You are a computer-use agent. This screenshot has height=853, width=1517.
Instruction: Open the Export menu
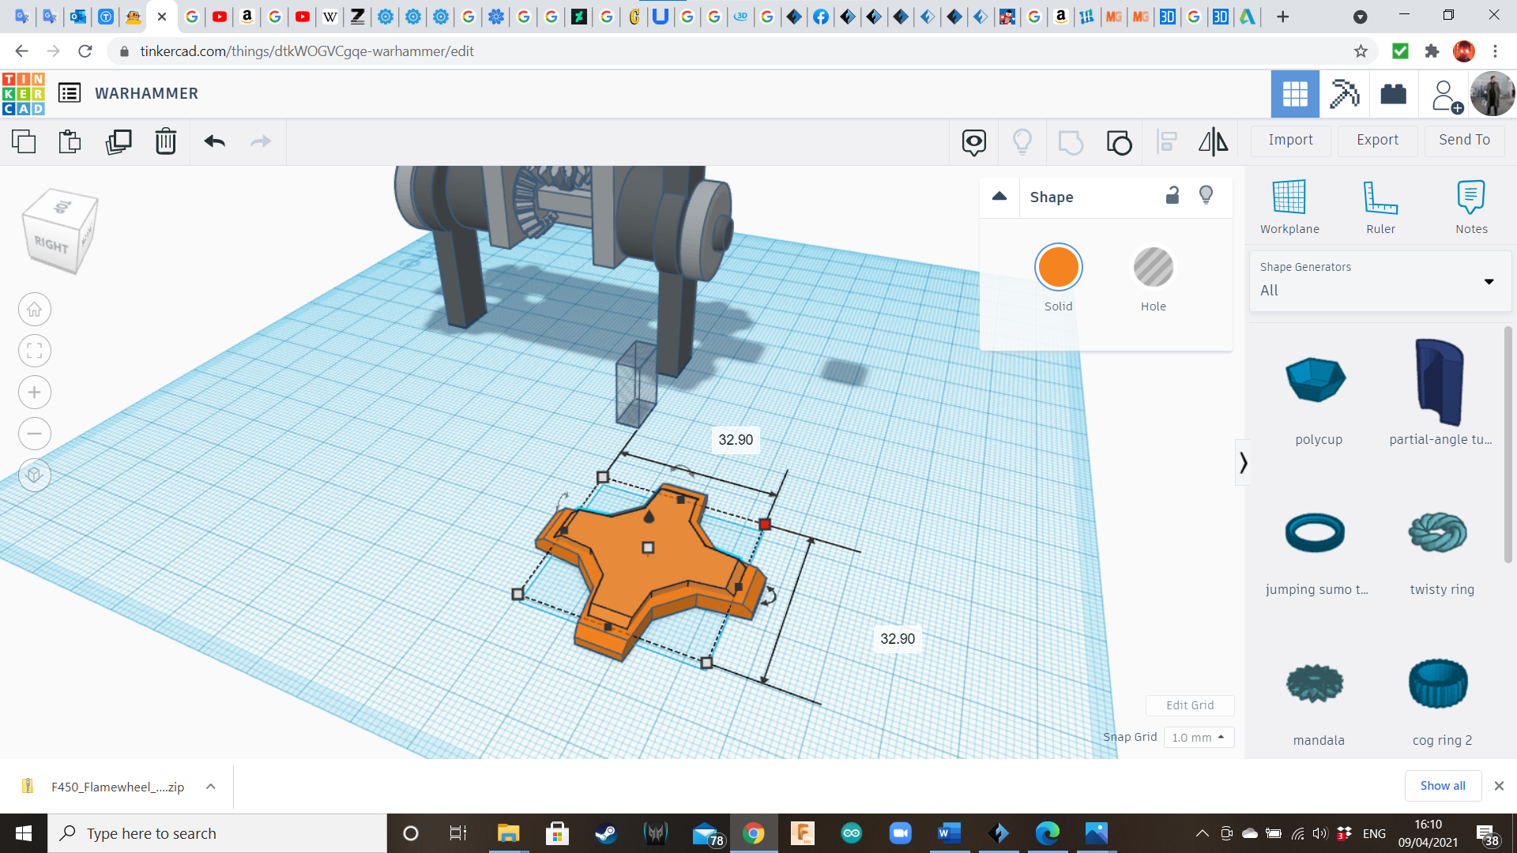point(1377,140)
